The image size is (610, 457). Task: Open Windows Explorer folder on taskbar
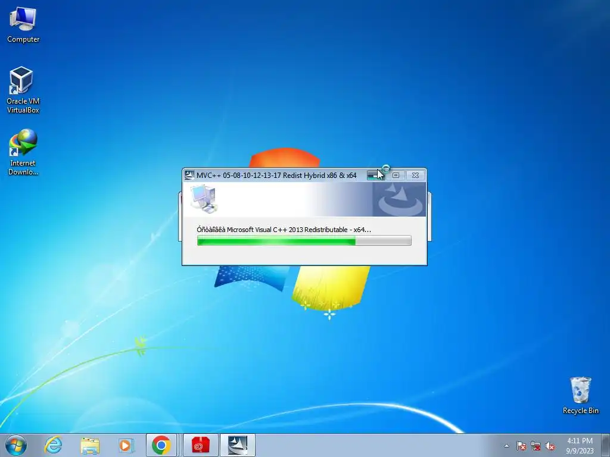click(x=90, y=445)
